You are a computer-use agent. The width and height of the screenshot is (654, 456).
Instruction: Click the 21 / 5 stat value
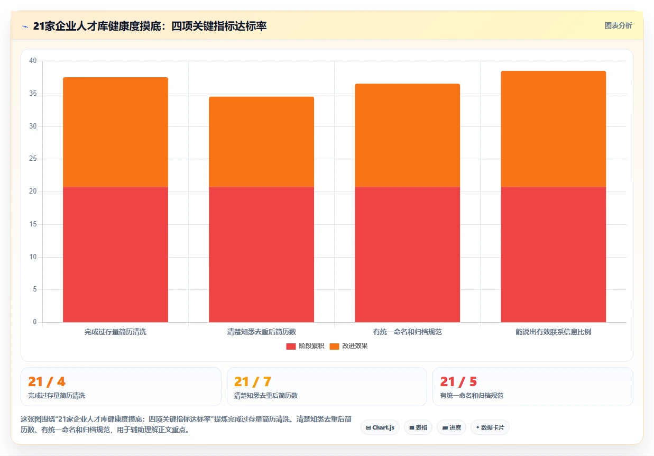click(x=458, y=381)
